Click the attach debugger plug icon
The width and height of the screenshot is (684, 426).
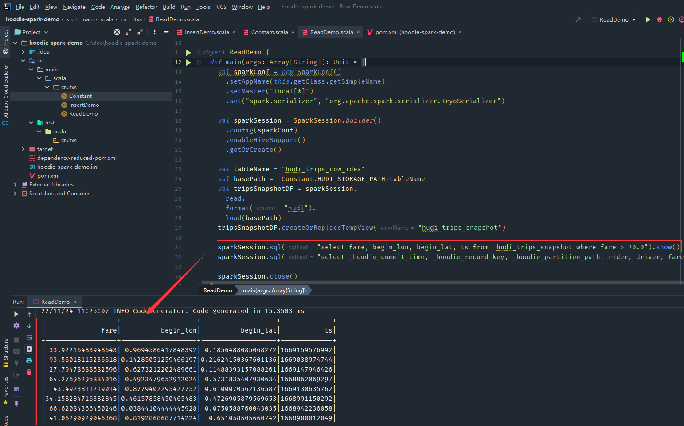click(x=16, y=363)
